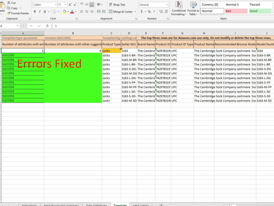Apply Percent Style format
Screen dimensions: 274x206
(x=149, y=12)
